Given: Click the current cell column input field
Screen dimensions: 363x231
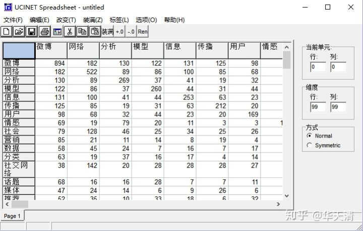Looking at the screenshot, I should coord(338,67).
